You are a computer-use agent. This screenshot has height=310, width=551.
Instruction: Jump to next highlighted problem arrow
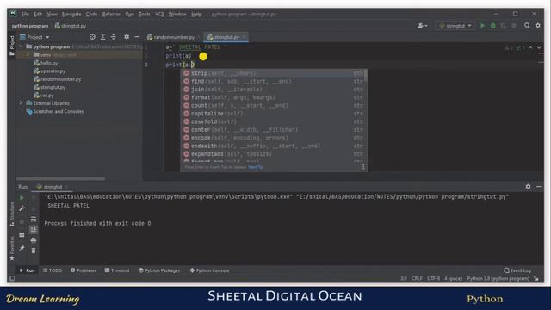(x=539, y=47)
